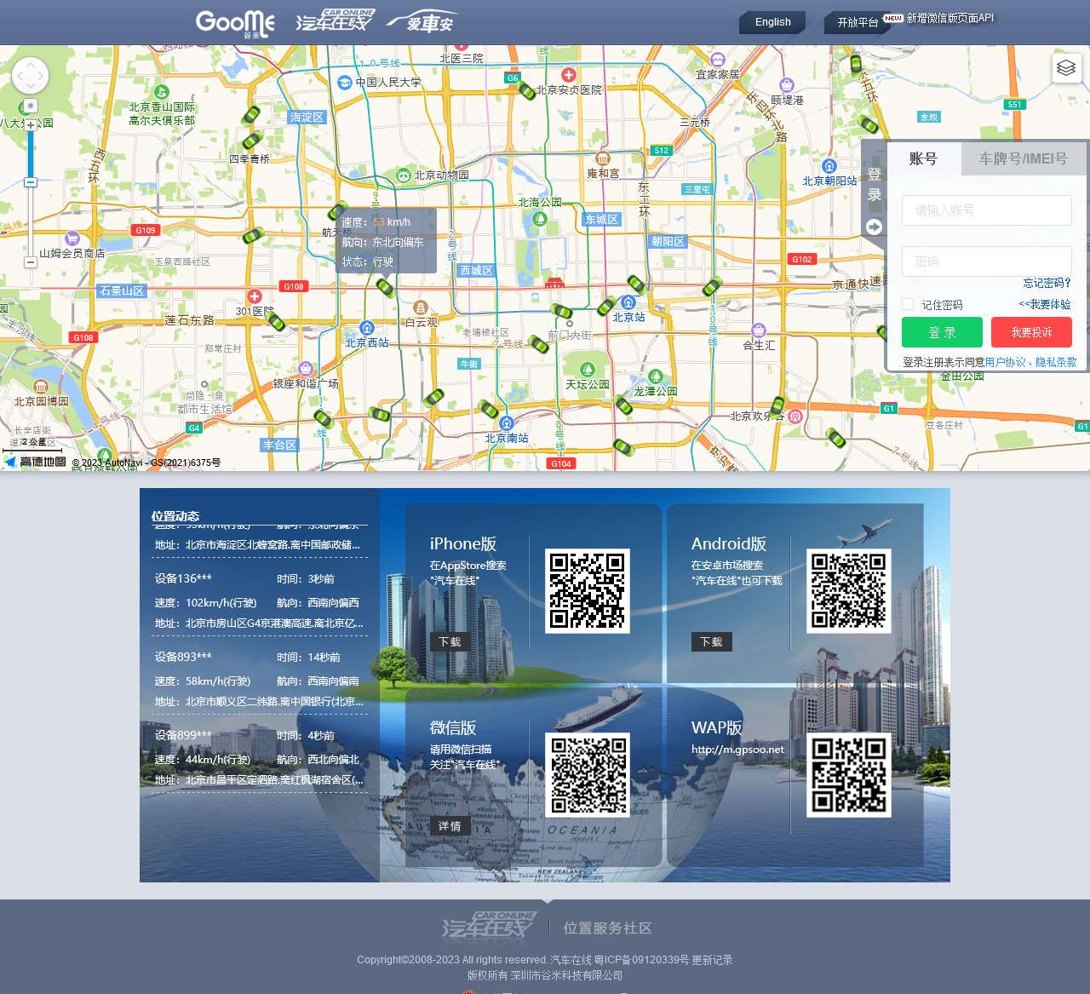This screenshot has height=994, width=1090.
Task: Click 下载 under iPhone版
Action: pyautogui.click(x=450, y=642)
